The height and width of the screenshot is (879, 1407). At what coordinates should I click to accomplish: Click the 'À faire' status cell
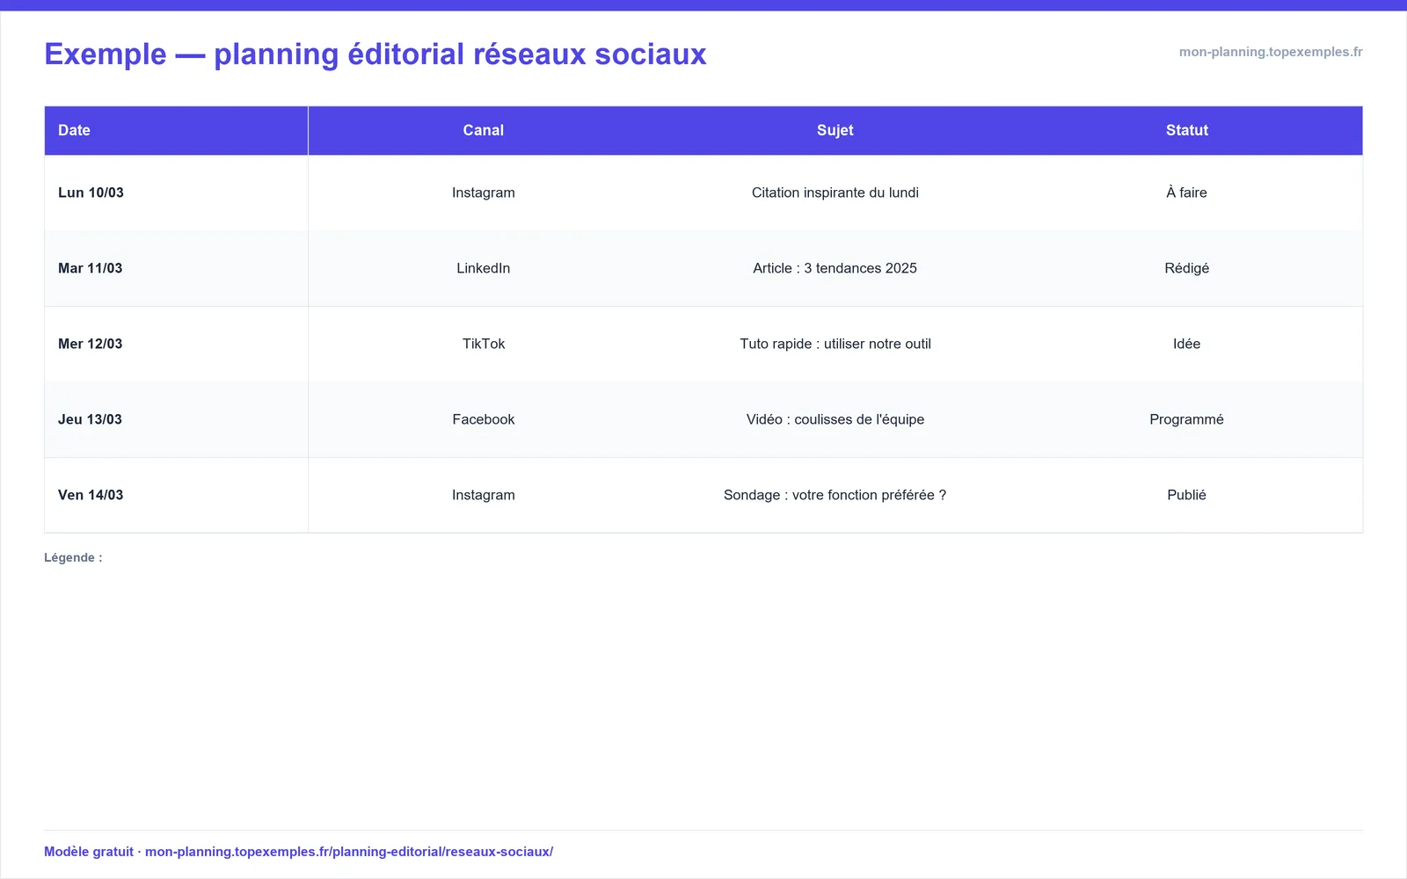[1186, 193]
